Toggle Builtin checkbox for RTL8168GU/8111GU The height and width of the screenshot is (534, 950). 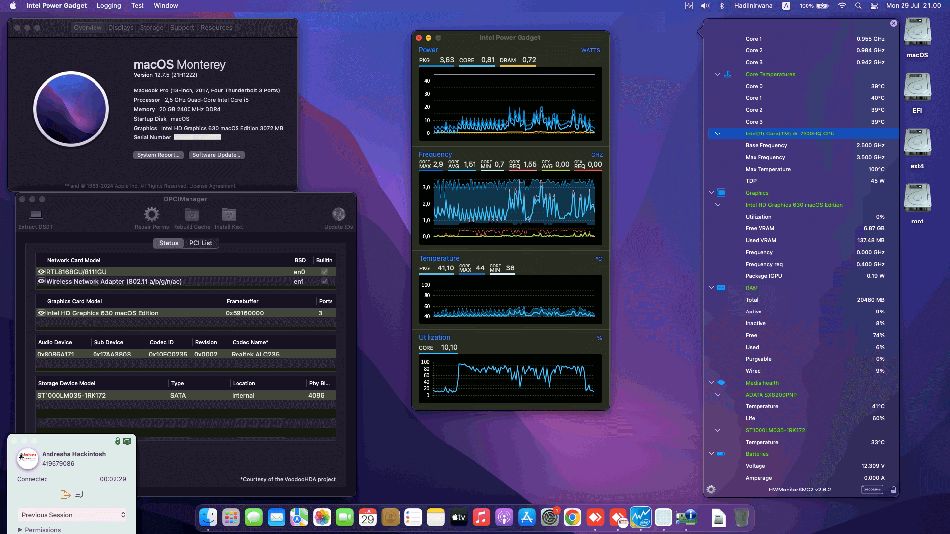click(x=325, y=272)
